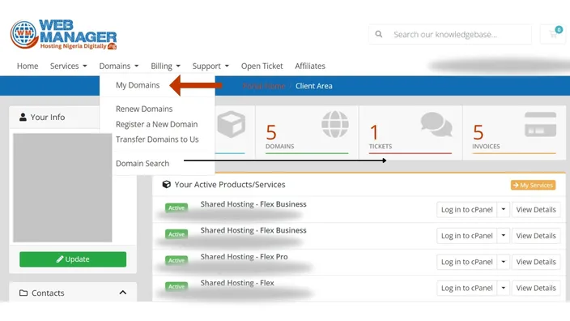Click the cube icon beside Your Active Products/Services
570x321 pixels.
[x=167, y=185]
